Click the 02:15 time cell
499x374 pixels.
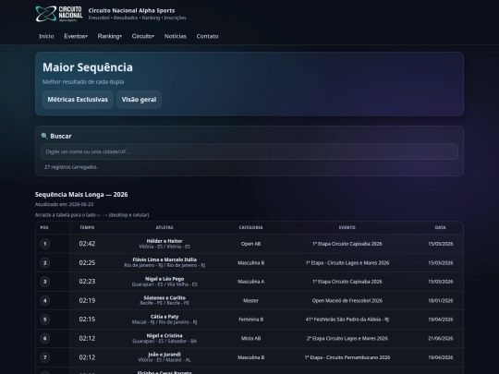pyautogui.click(x=87, y=320)
